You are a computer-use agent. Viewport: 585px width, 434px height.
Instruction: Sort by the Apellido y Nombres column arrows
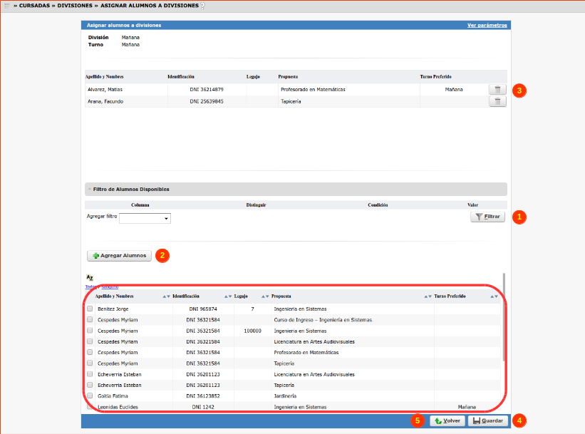click(166, 296)
